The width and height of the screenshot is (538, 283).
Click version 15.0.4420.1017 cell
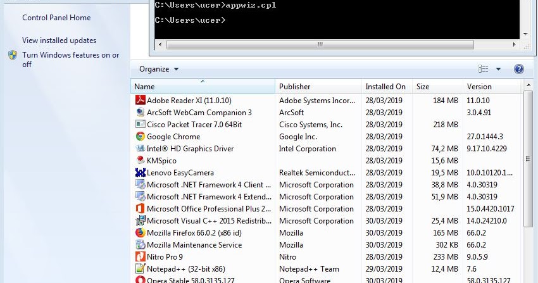(x=491, y=208)
